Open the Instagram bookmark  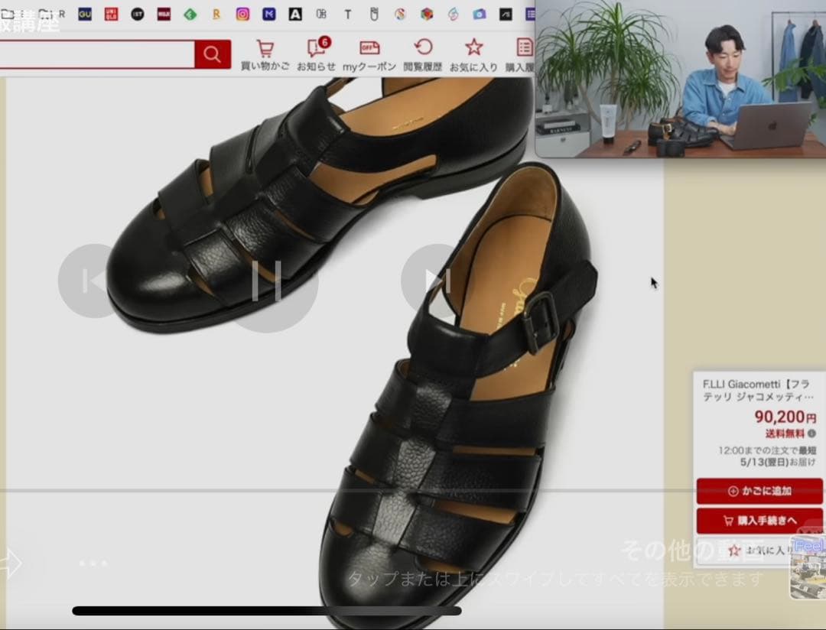click(242, 14)
